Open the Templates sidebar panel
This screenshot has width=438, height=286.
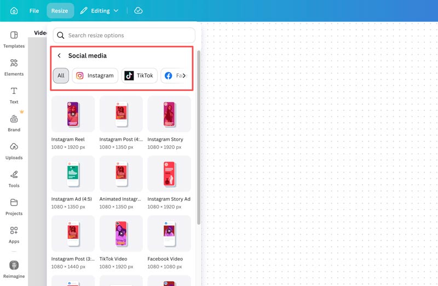click(x=14, y=39)
